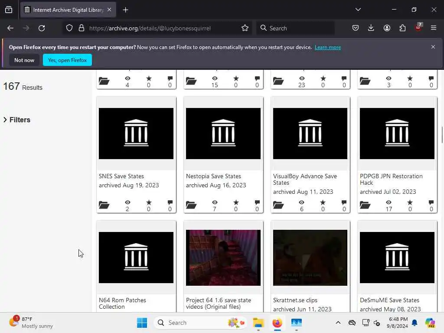
Task: Open the notifications bell icon
Action: pos(415,323)
